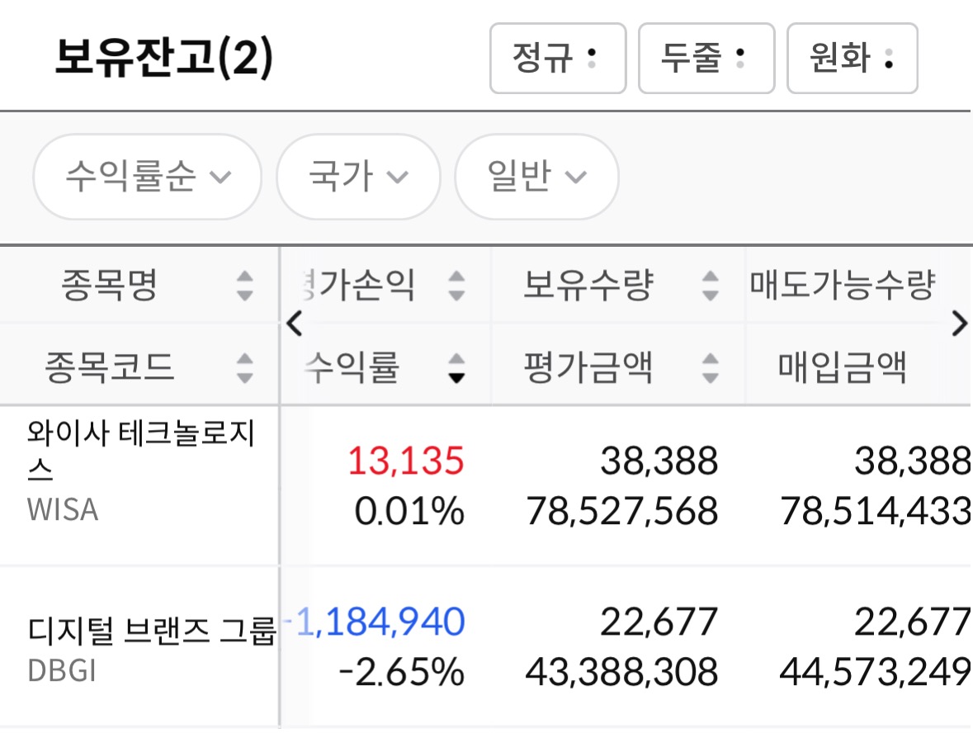The width and height of the screenshot is (973, 747).
Task: Select the 보유수량 column header
Action: click(588, 285)
